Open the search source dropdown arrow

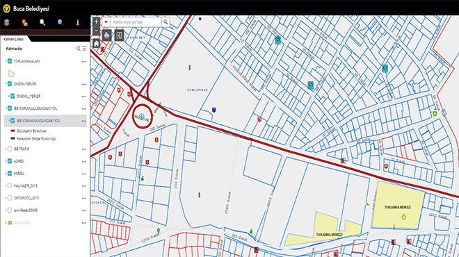(106, 22)
